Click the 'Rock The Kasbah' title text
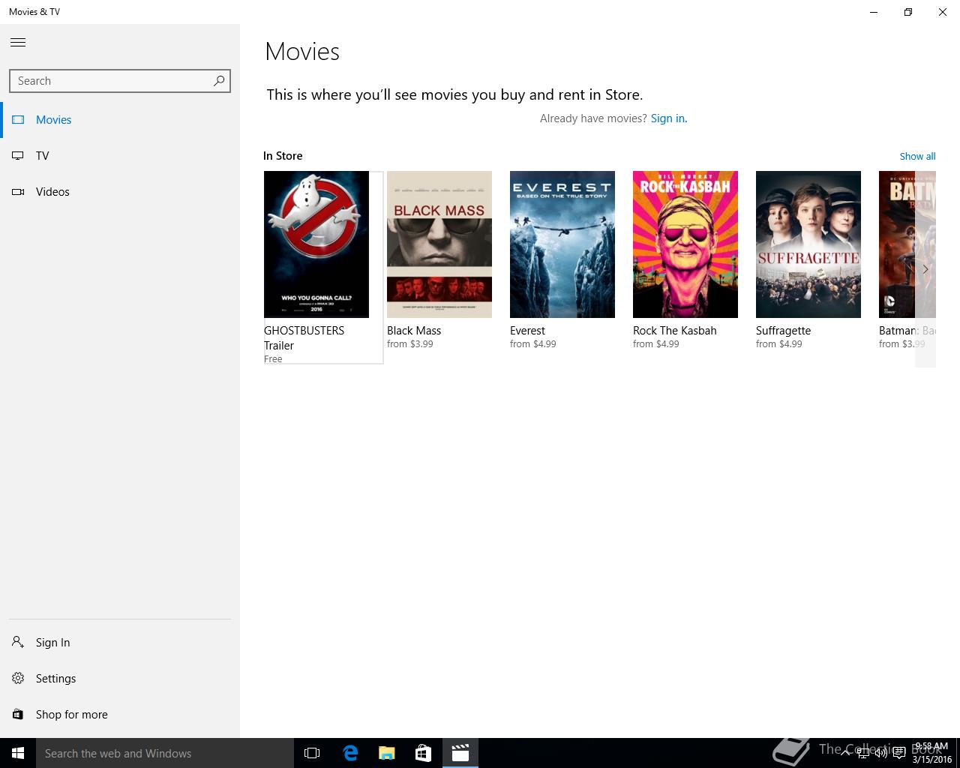The height and width of the screenshot is (768, 960). click(675, 331)
